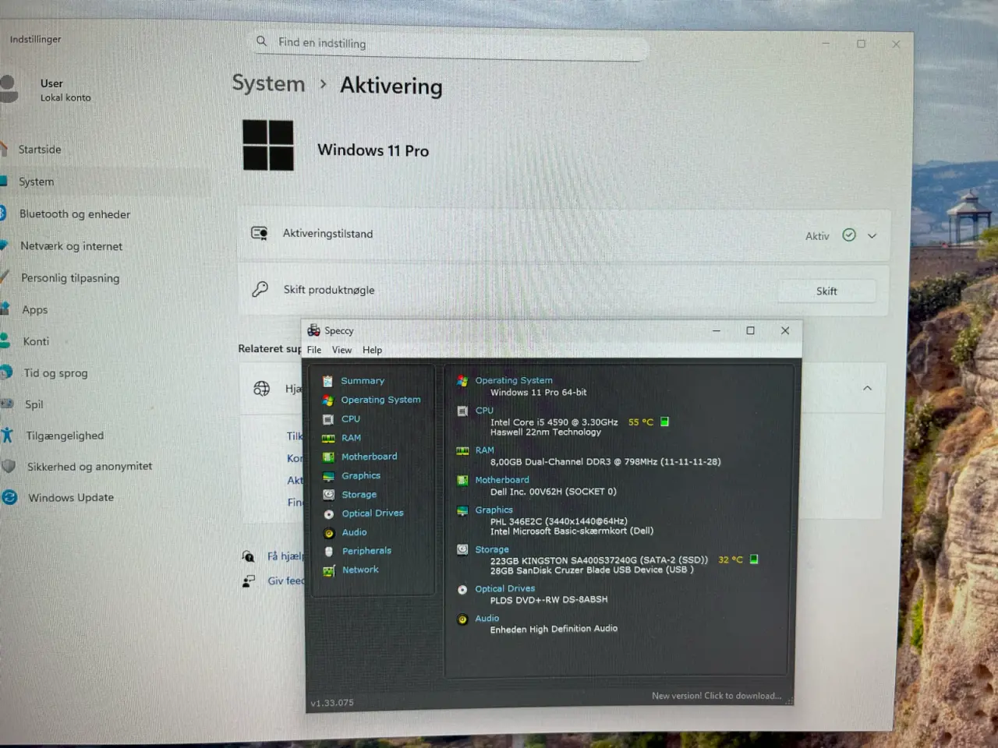Image resolution: width=998 pixels, height=748 pixels.
Task: Click the Storage heading in summary pane
Action: pyautogui.click(x=492, y=549)
